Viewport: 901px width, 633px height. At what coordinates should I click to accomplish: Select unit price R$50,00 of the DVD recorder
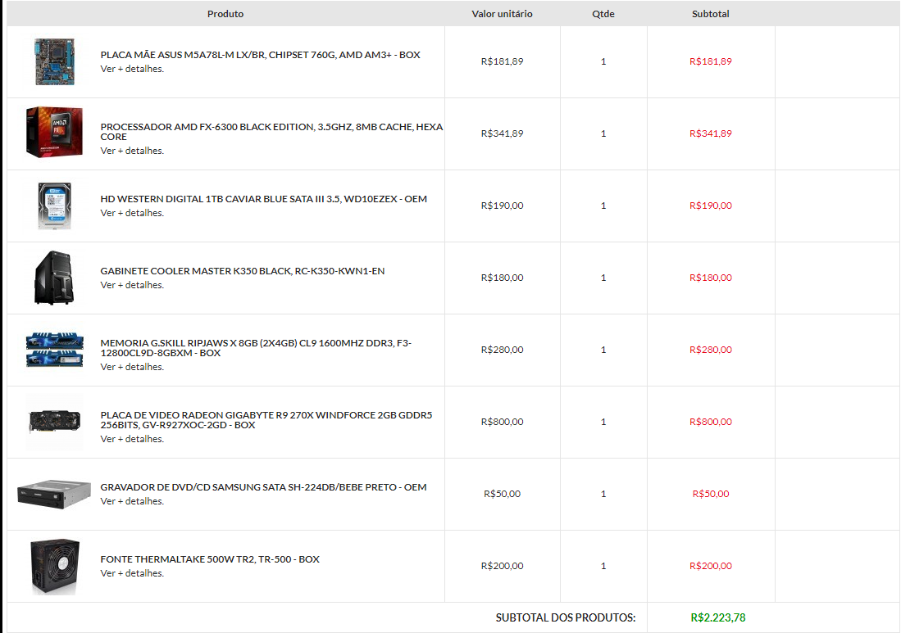coord(503,494)
